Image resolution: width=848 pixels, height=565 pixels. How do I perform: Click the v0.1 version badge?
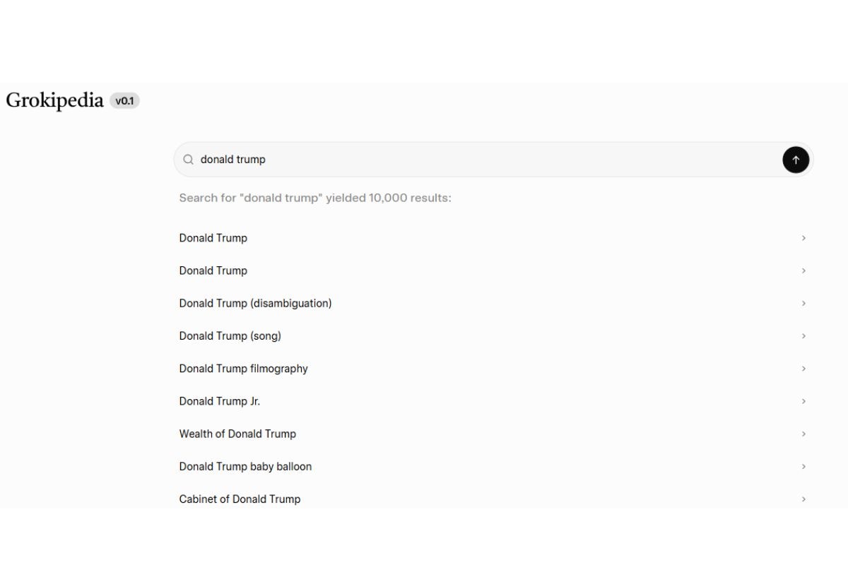point(124,101)
